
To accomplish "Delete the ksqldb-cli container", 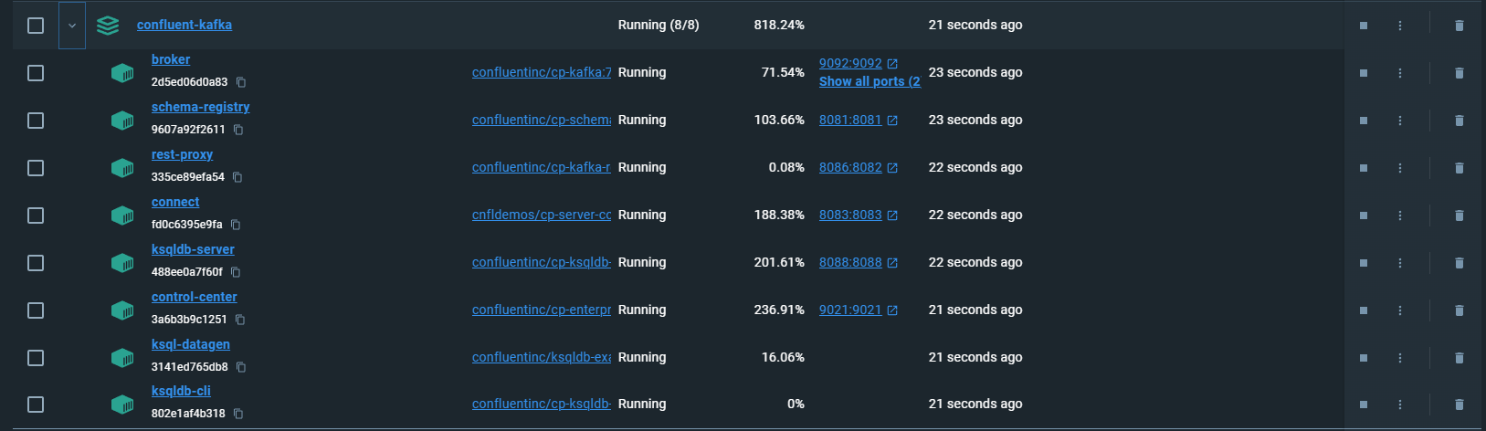I will [x=1459, y=405].
